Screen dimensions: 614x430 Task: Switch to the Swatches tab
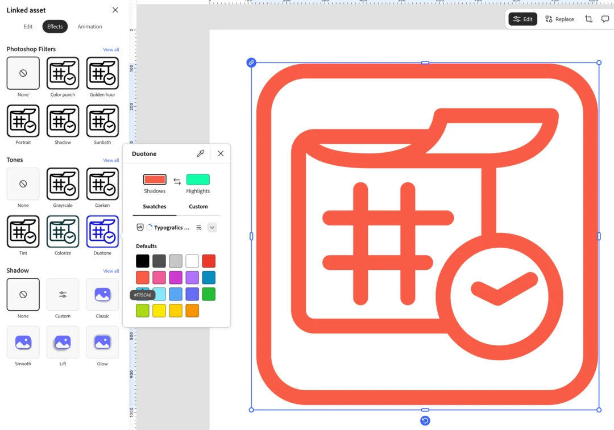[154, 207]
